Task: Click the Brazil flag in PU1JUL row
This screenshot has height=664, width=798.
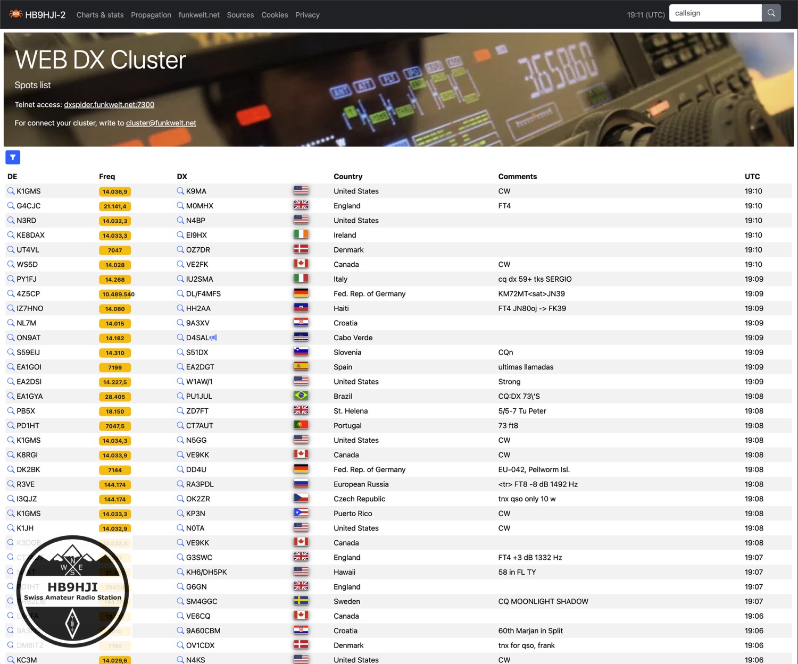Action: (x=301, y=396)
